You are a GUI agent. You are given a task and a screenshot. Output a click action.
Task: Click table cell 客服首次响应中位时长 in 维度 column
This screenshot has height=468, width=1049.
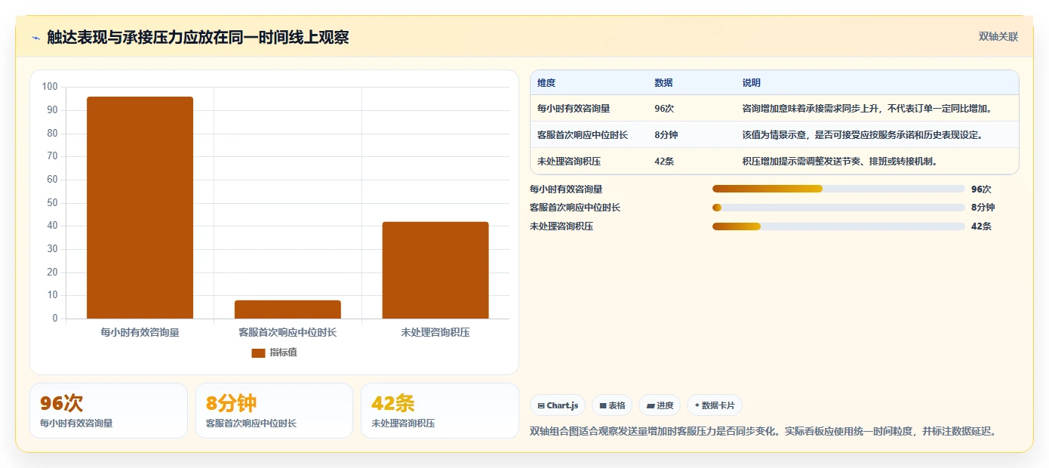coord(583,135)
